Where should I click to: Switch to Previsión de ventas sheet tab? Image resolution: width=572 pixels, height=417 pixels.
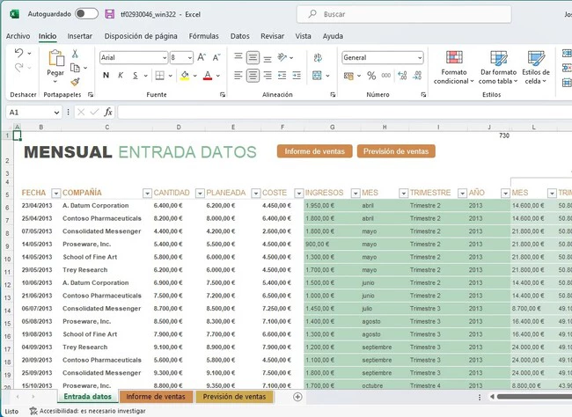point(234,397)
